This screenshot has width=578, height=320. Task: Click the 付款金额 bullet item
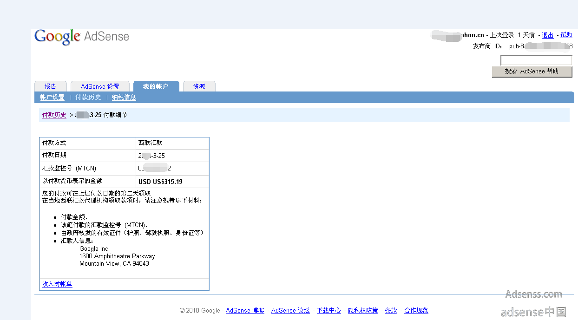coord(74,217)
